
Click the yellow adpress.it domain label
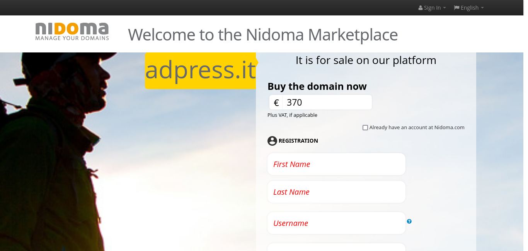[200, 70]
